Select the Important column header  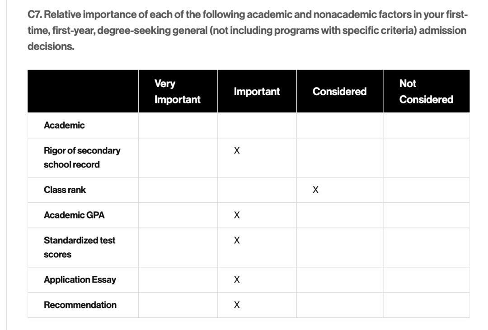pyautogui.click(x=257, y=92)
